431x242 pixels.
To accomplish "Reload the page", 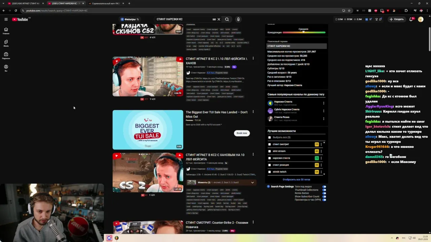I will click(x=15, y=10).
